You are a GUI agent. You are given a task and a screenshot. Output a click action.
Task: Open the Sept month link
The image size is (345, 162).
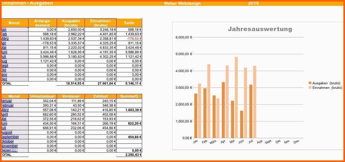pos(5,66)
